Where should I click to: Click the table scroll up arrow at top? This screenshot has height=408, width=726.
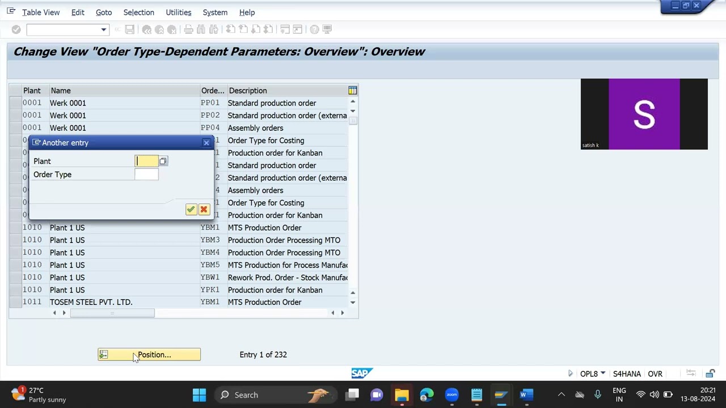[353, 102]
